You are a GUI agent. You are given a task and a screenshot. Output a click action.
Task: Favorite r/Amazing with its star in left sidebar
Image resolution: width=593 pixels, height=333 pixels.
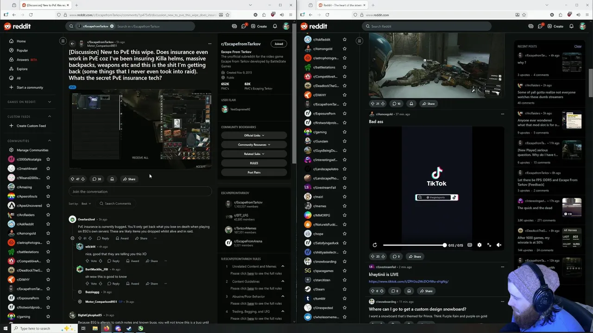tap(48, 187)
